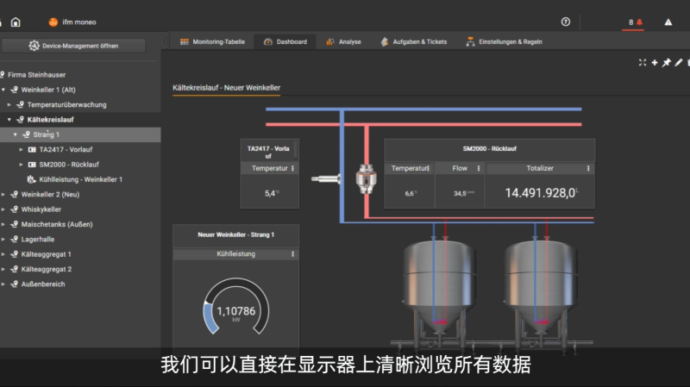Open the help question mark icon
The height and width of the screenshot is (387, 690).
click(566, 22)
